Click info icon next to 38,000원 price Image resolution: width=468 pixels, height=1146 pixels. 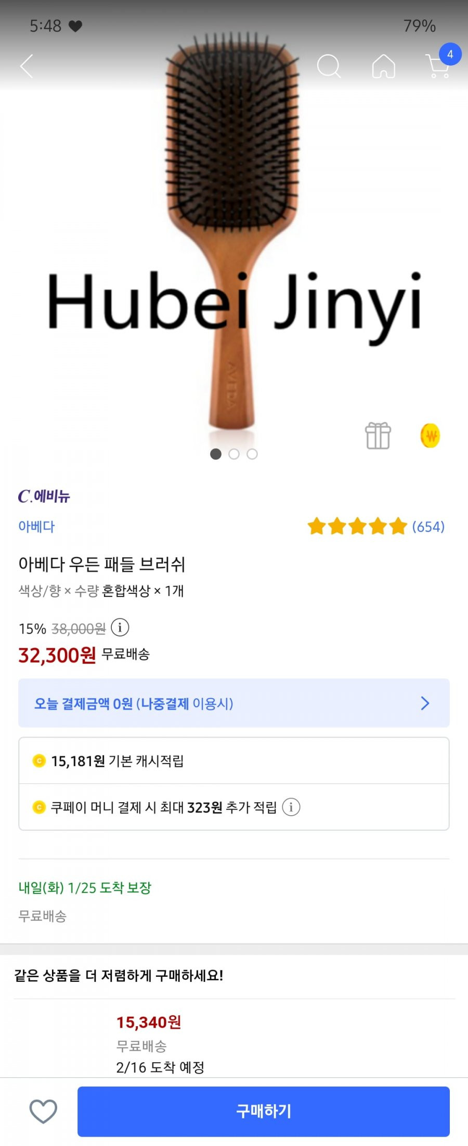pyautogui.click(x=120, y=627)
